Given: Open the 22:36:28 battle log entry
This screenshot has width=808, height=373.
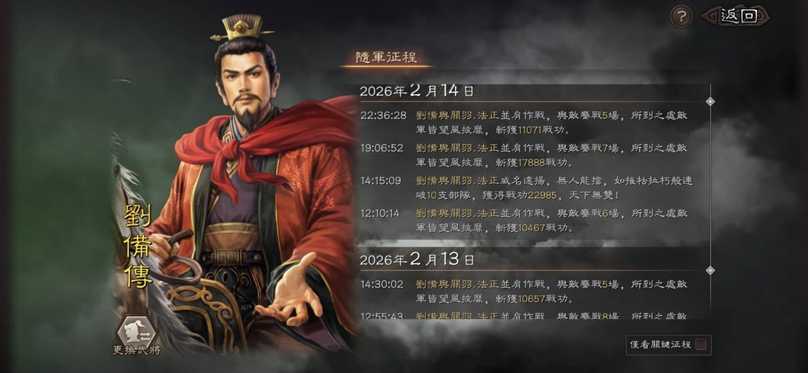Looking at the screenshot, I should click(524, 123).
